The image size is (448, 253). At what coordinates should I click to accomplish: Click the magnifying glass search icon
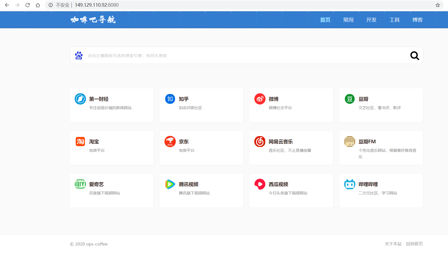[x=414, y=55]
